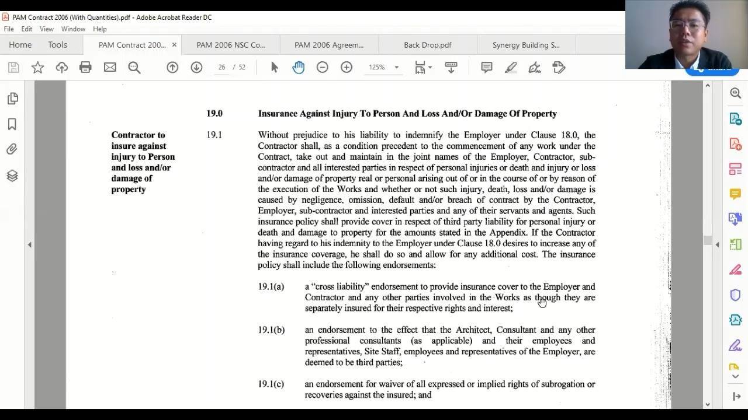The height and width of the screenshot is (420, 748).
Task: Click the scrollbar down arrow
Action: [x=707, y=404]
